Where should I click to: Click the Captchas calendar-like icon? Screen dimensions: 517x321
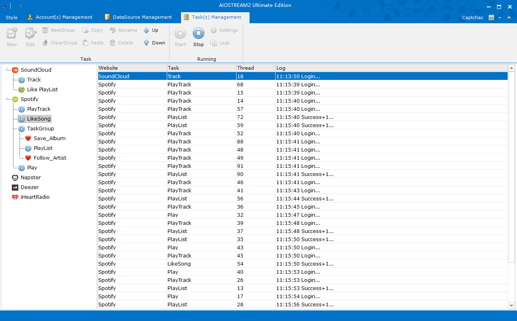point(491,18)
